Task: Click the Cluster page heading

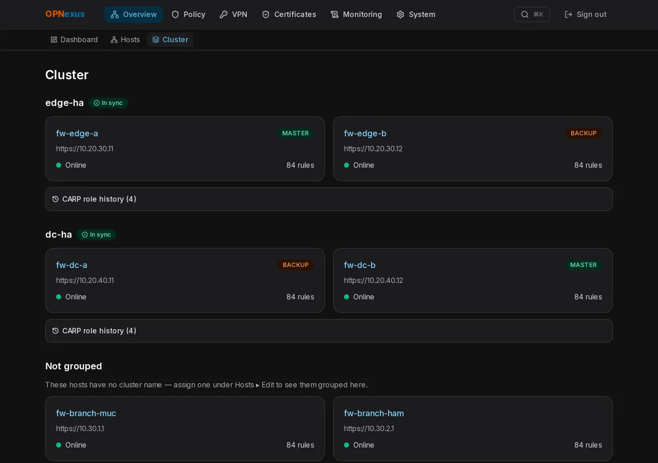Action: click(67, 75)
